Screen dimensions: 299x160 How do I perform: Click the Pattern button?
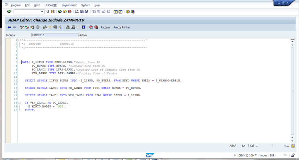point(105,27)
